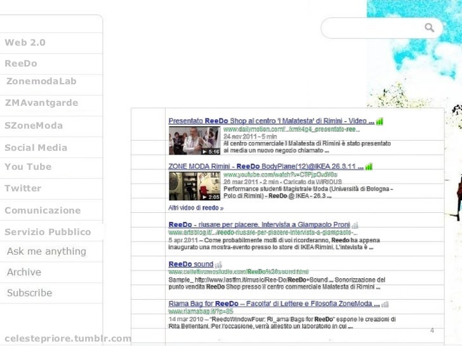Screen dimensions: 462x346
Task: Open ReeDo riusare per piacere result
Action: point(260,225)
